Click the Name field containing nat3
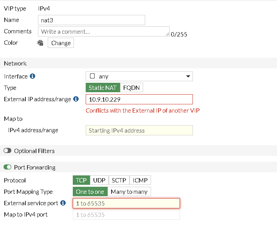Viewport: 277px width, 226px height. [91, 20]
